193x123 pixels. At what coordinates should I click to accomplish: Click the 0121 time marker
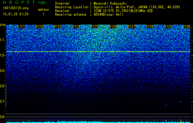21,26
